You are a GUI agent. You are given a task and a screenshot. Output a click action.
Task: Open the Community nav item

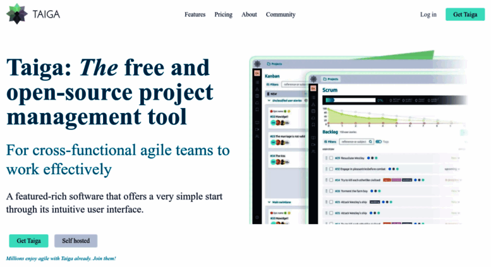pos(281,15)
